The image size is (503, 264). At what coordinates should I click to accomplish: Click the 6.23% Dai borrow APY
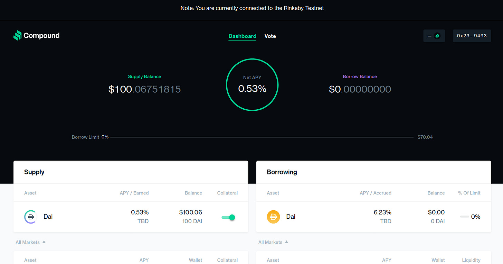pos(382,212)
